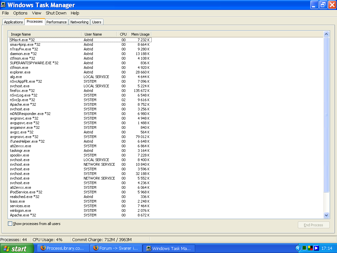The image size is (337, 253).
Task: Select the daemon.exe *32 process
Action: tap(80, 54)
